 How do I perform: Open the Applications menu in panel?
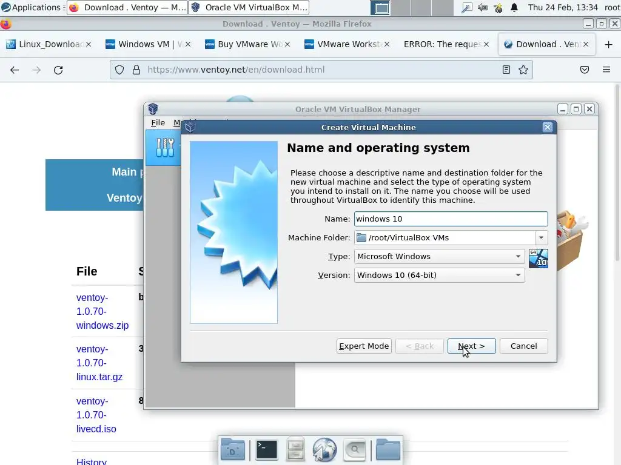32,7
